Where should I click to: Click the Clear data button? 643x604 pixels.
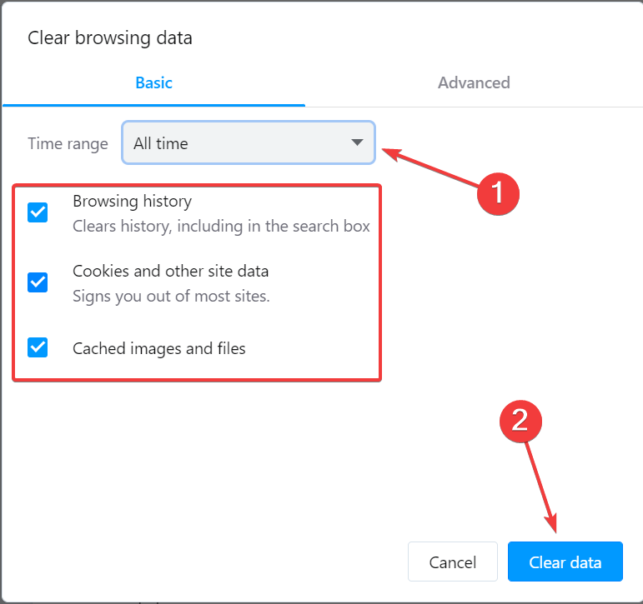coord(565,562)
